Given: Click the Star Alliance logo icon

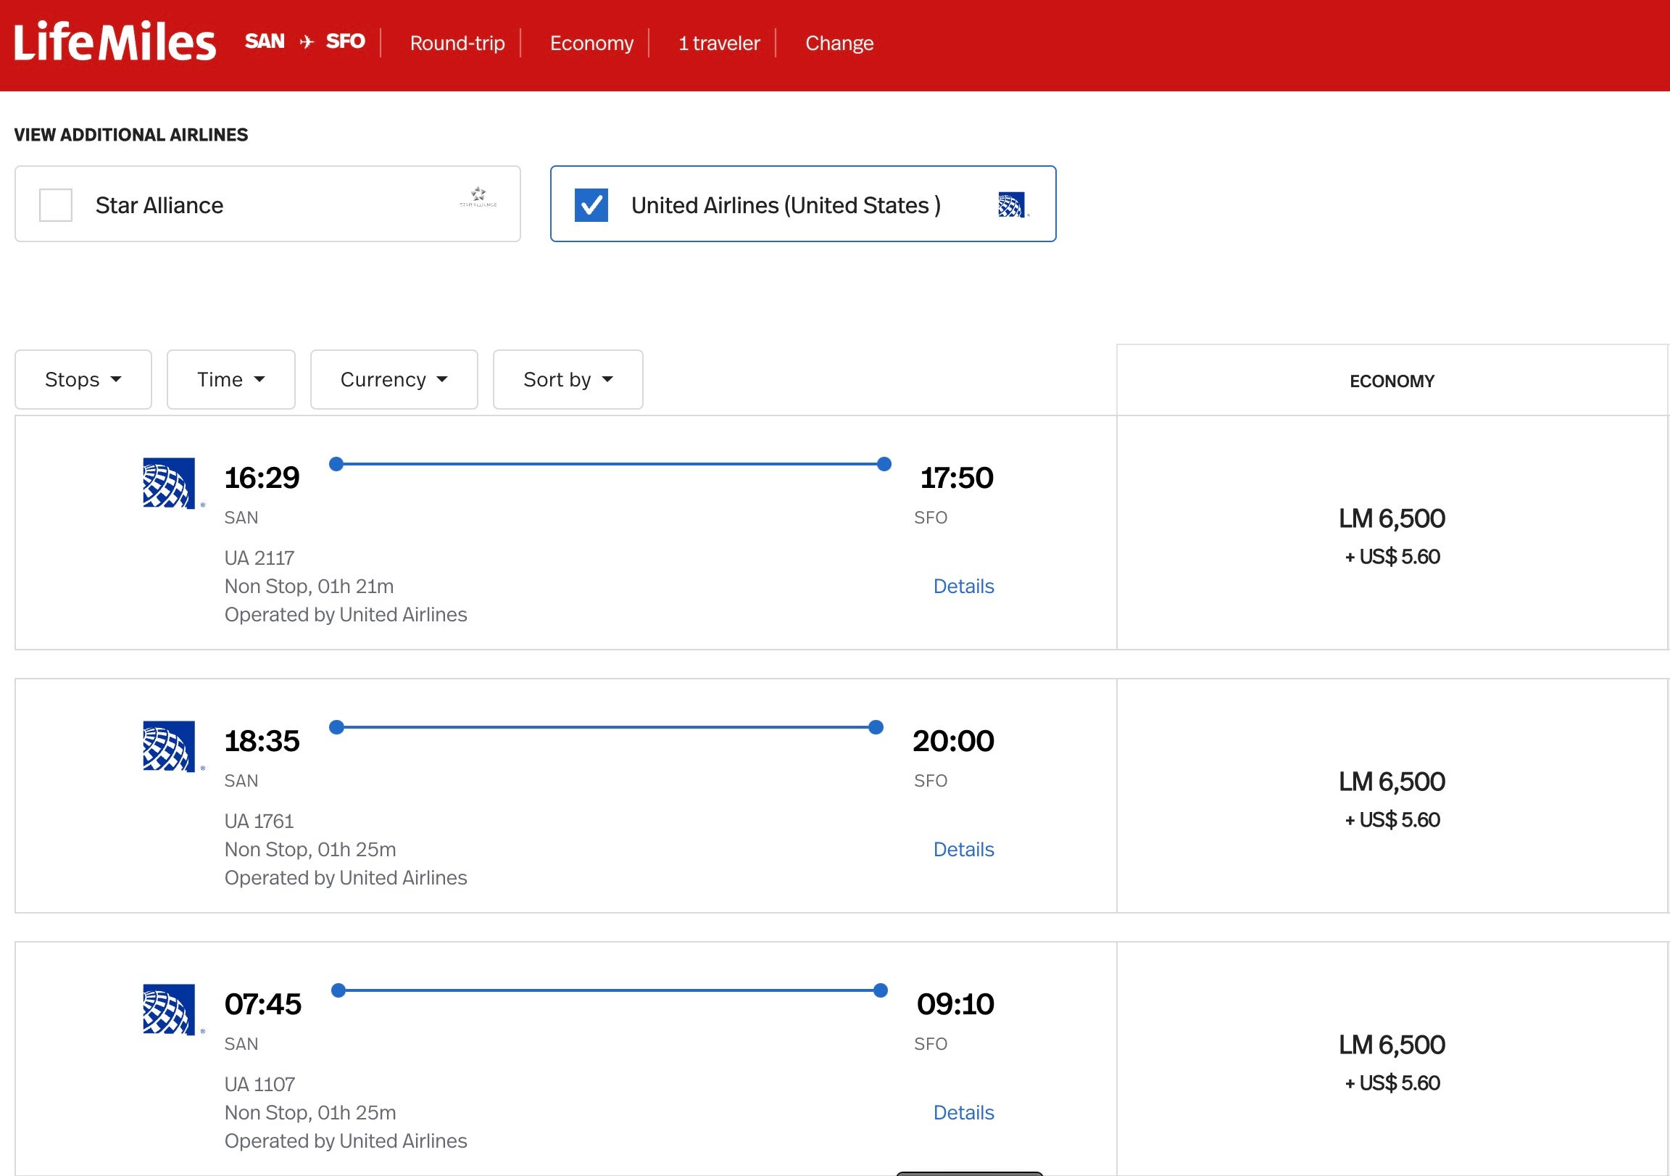Looking at the screenshot, I should coord(478,196).
